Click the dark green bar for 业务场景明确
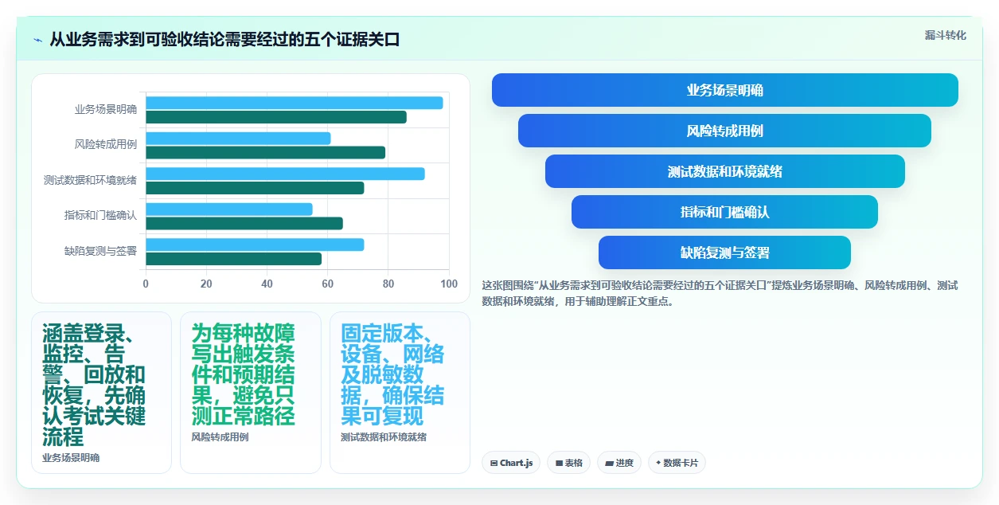This screenshot has height=505, width=999. pyautogui.click(x=276, y=117)
